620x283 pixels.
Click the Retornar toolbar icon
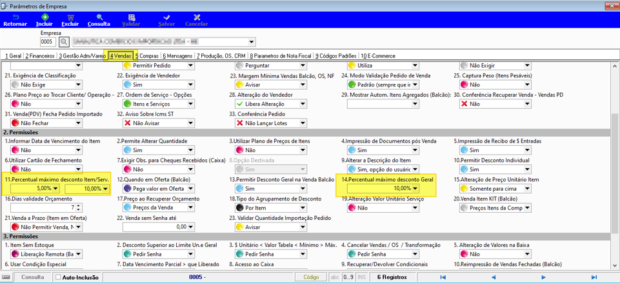point(15,17)
